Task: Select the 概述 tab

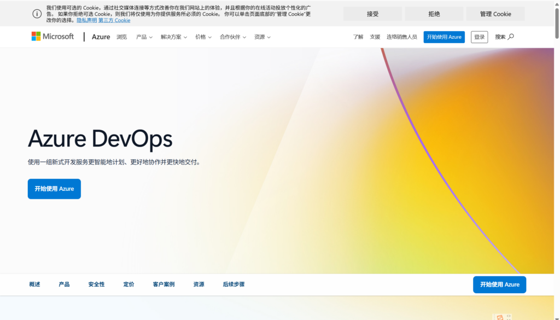Action: 34,284
